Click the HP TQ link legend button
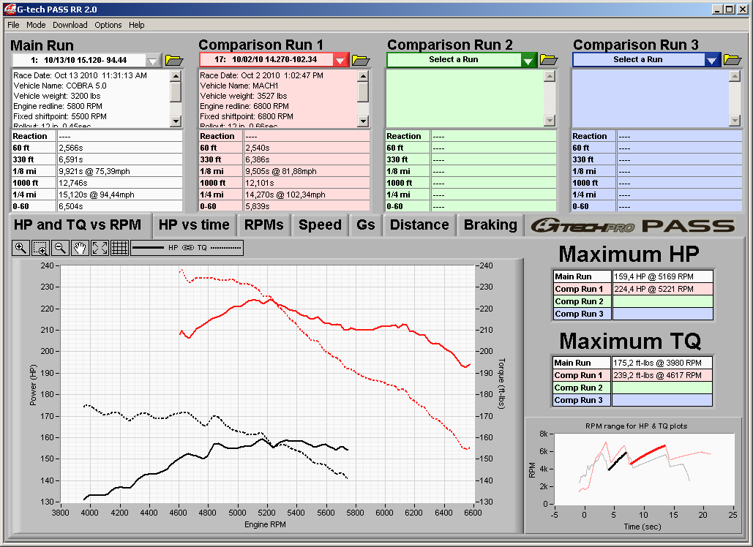 click(187, 248)
